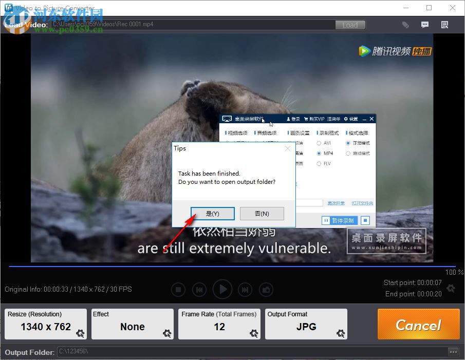
Task: Open the Output Format JPG selector
Action: click(x=306, y=327)
